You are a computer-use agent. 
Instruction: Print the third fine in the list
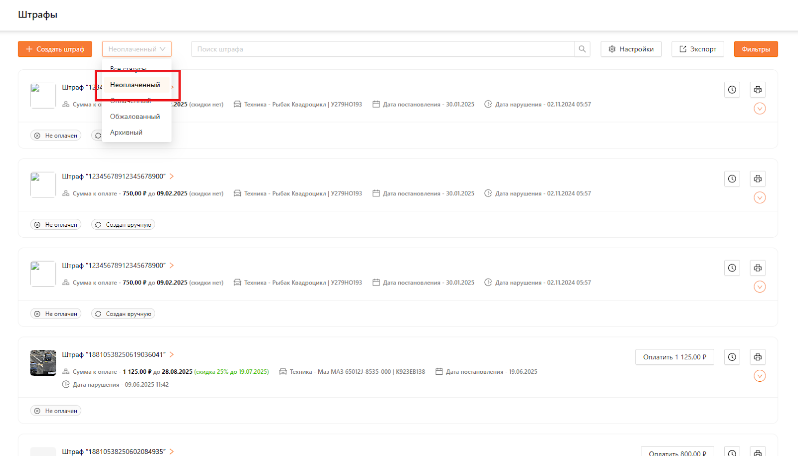(758, 268)
